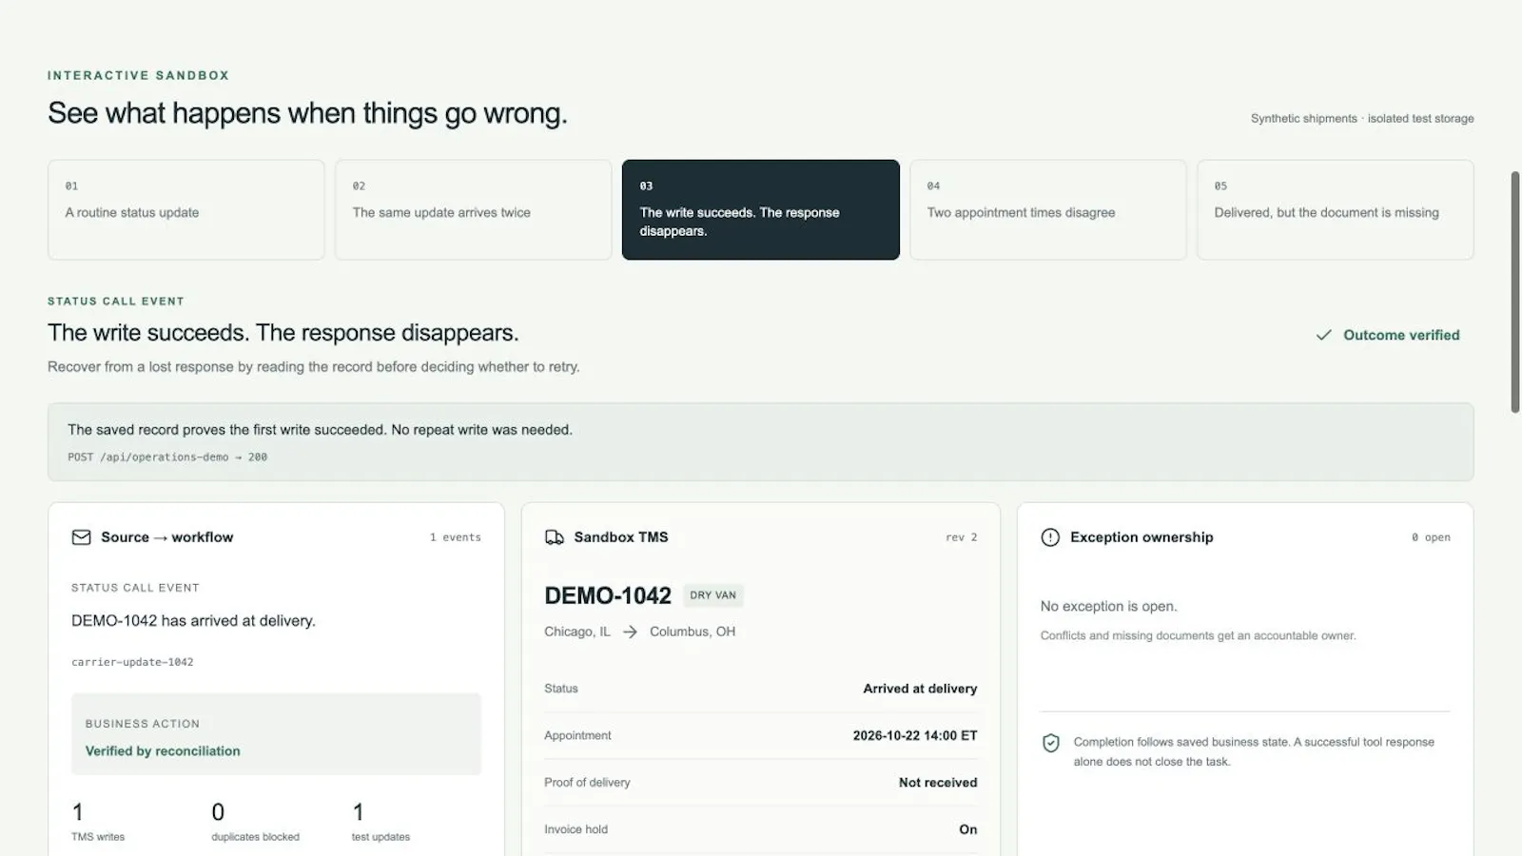Click the Outcome verified label

(1401, 335)
